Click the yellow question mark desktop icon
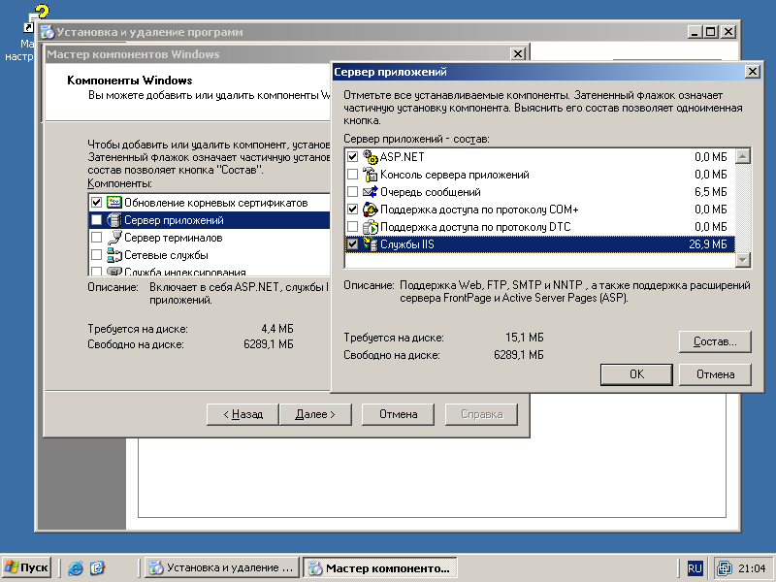Screen dimensions: 776x582 43,13
